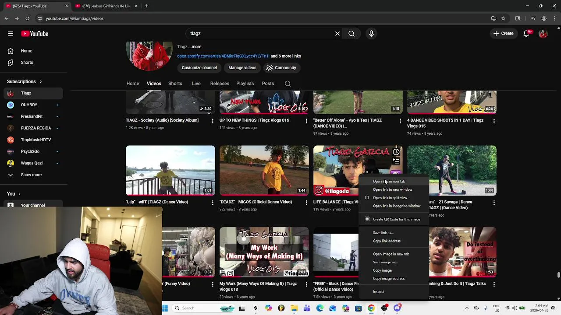Go back in browser history
Image resolution: width=561 pixels, height=315 pixels.
tap(6, 18)
